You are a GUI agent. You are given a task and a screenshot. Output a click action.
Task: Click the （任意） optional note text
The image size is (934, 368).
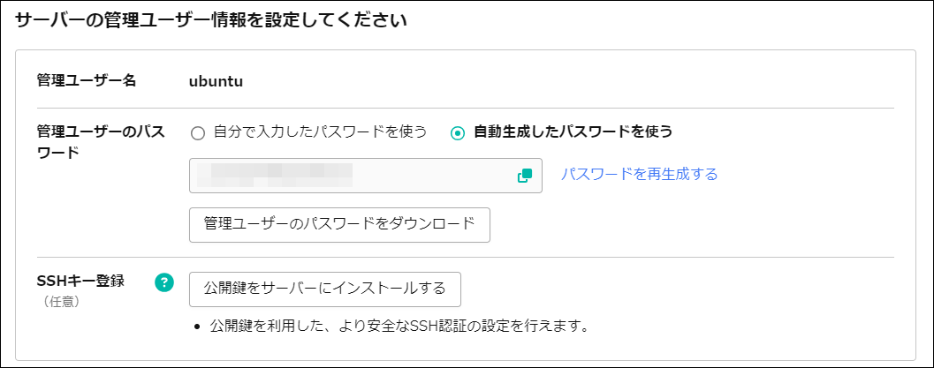(62, 302)
